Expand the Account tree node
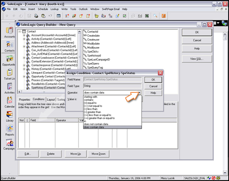The height and width of the screenshot is (181, 229). [24, 35]
